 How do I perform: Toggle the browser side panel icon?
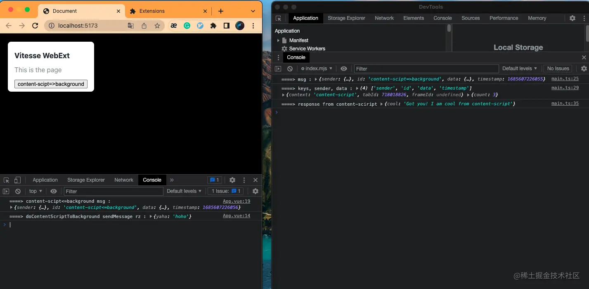click(227, 26)
